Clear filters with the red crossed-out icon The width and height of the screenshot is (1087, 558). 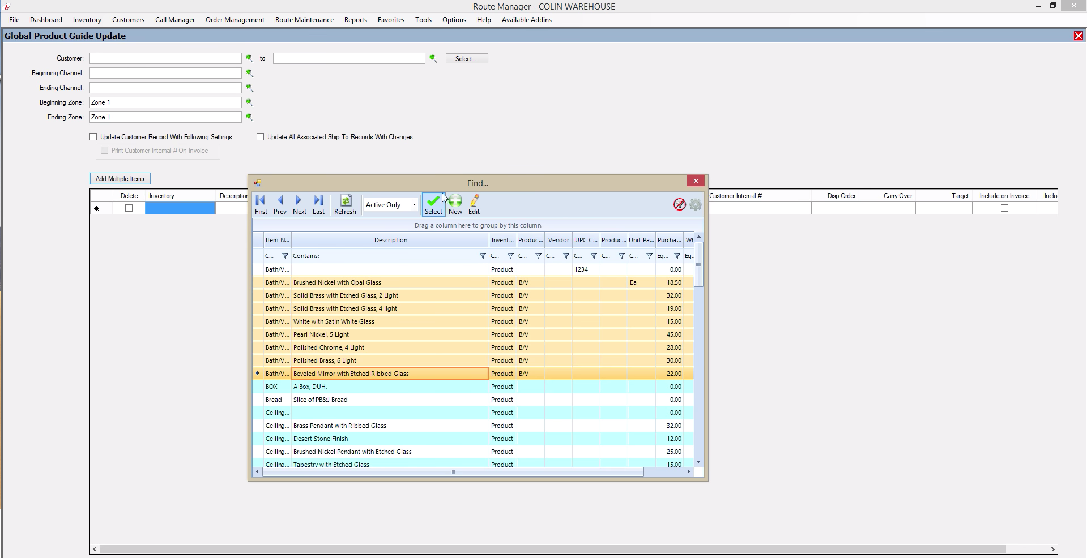point(679,205)
